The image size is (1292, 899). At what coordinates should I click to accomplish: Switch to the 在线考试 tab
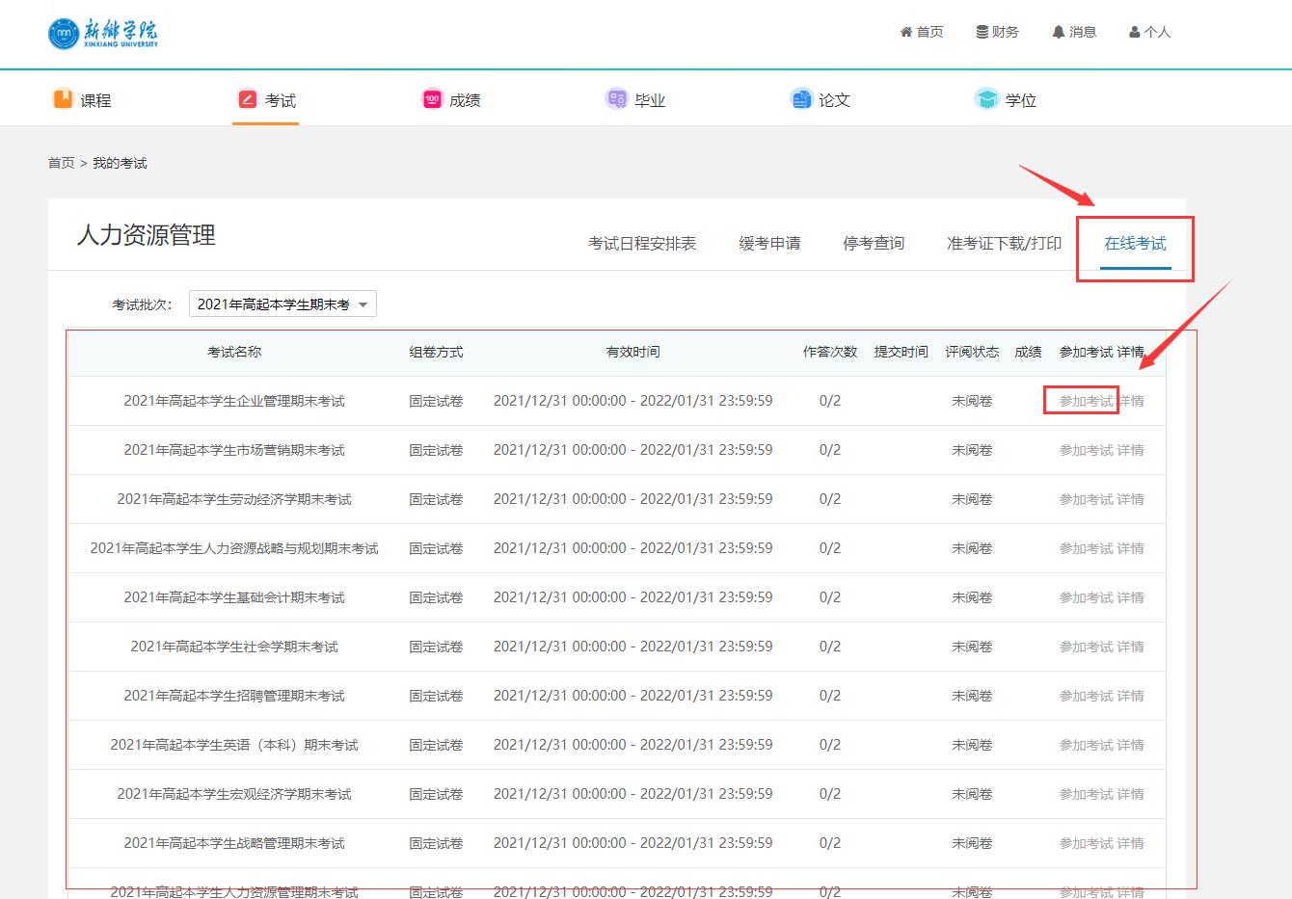coord(1135,244)
